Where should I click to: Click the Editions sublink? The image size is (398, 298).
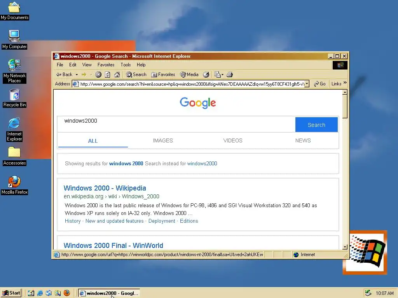189,221
